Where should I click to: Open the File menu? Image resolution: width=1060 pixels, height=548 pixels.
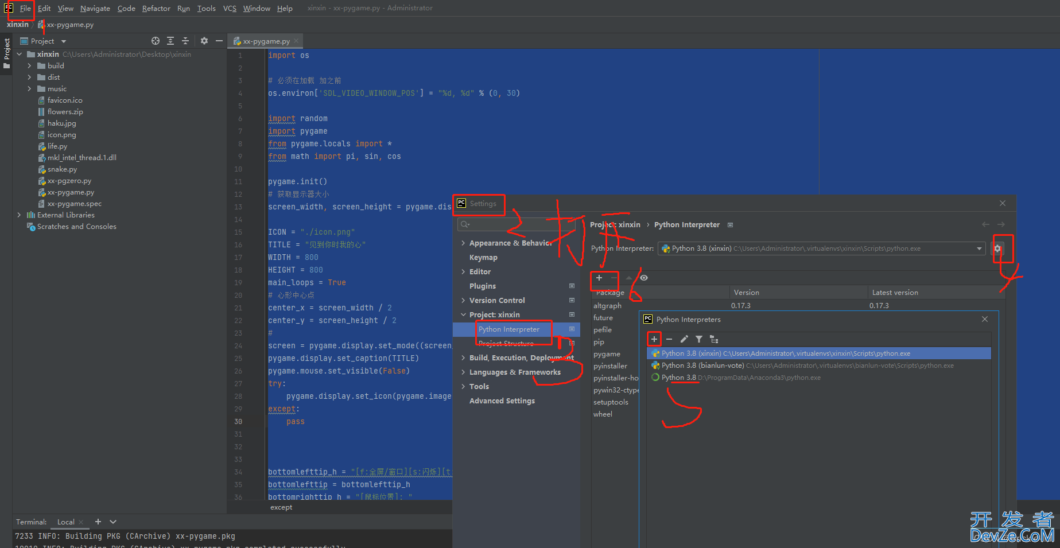click(x=25, y=8)
